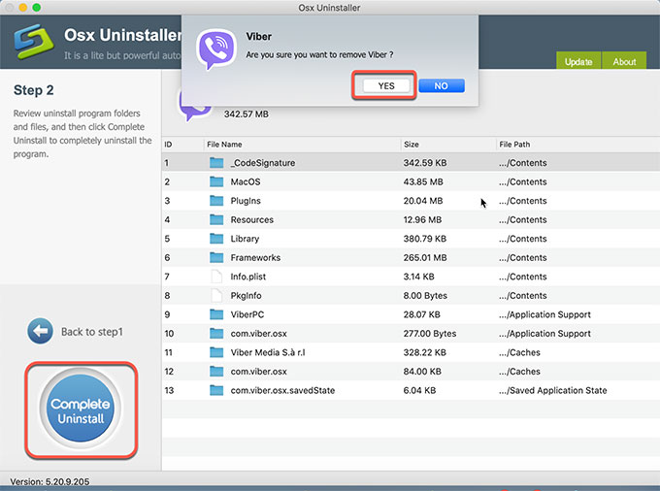Click the MacOS file name
660x491 pixels.
(246, 181)
